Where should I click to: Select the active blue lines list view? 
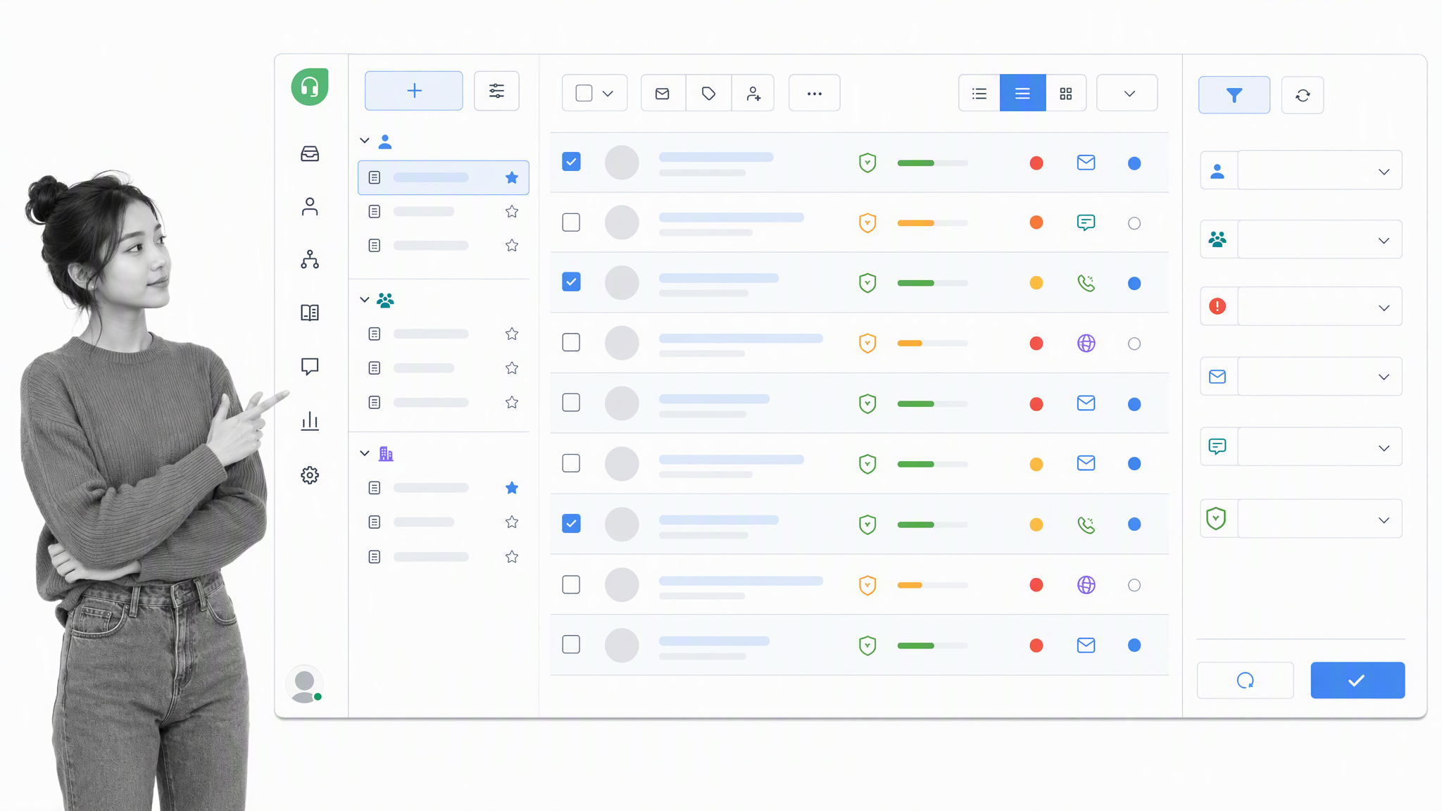1023,93
